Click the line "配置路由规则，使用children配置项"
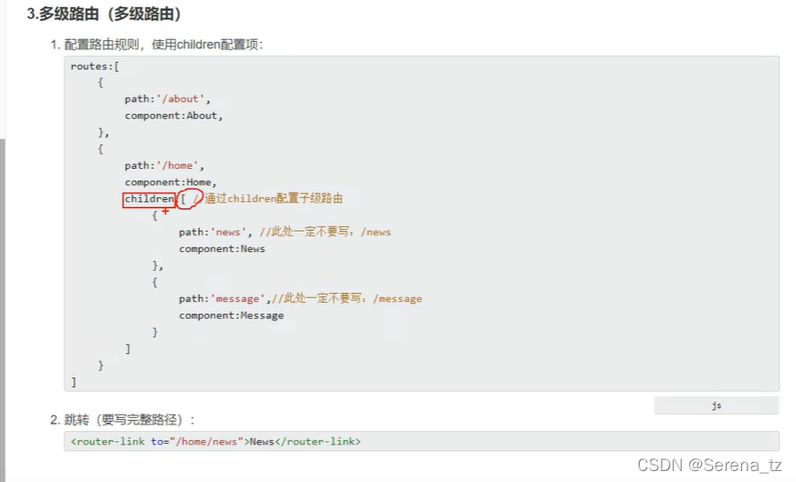This screenshot has height=482, width=796. click(163, 45)
